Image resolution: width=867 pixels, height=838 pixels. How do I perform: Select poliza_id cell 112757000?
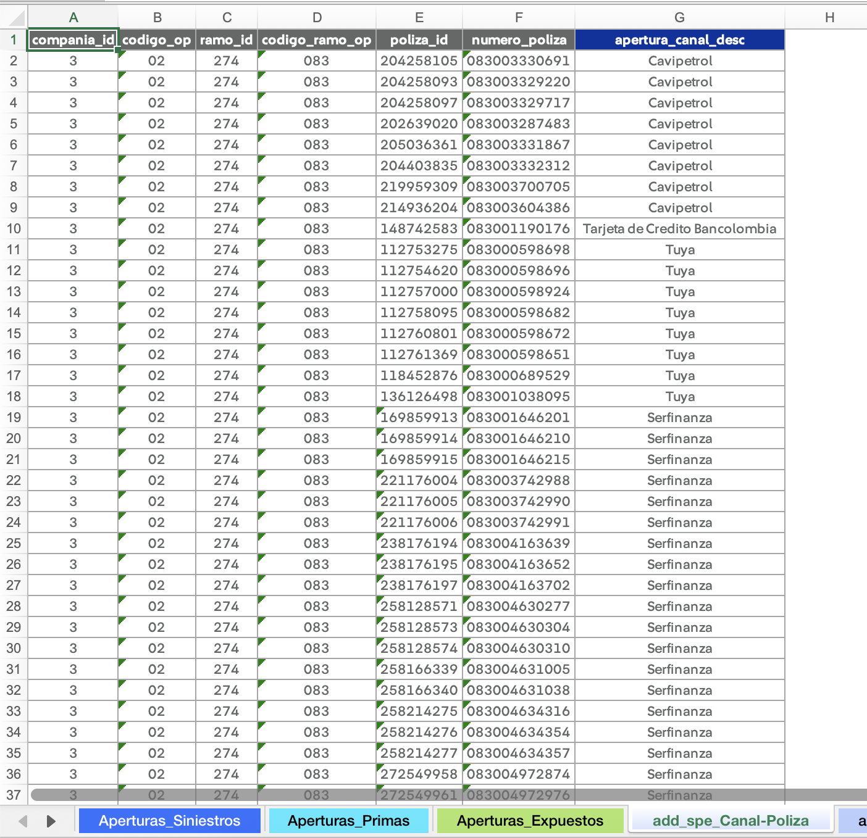[x=419, y=292]
